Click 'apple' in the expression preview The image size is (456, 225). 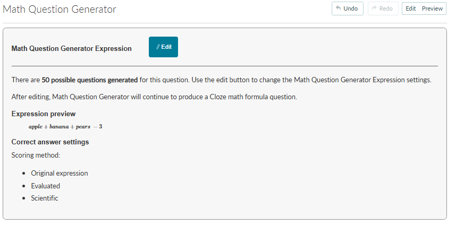click(36, 127)
